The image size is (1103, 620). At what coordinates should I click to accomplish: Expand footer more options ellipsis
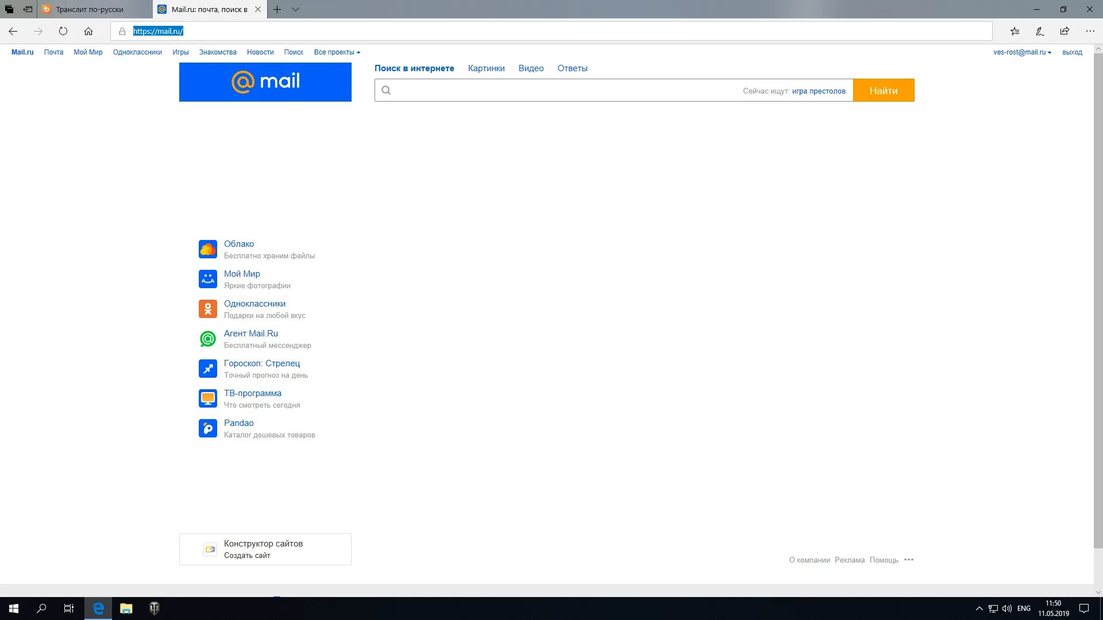point(909,560)
